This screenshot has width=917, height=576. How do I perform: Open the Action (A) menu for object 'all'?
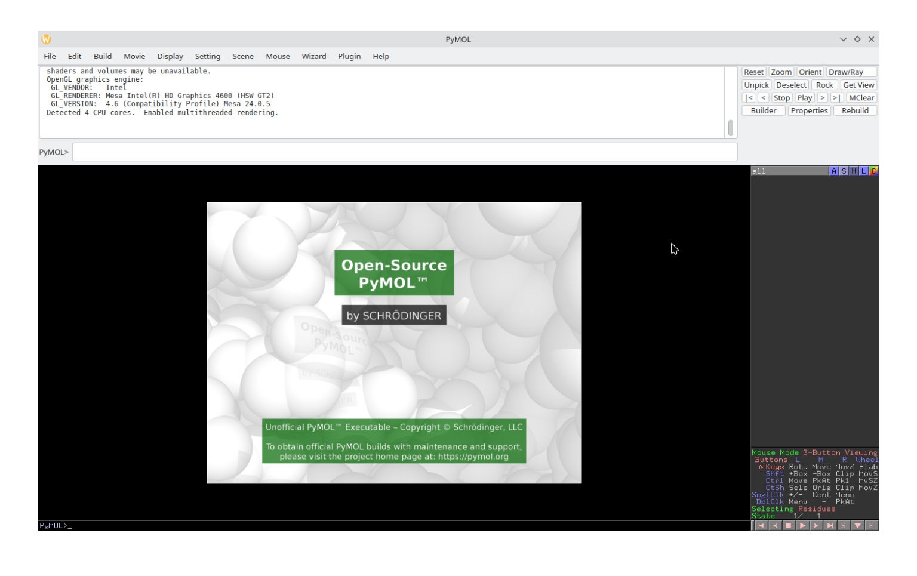833,171
